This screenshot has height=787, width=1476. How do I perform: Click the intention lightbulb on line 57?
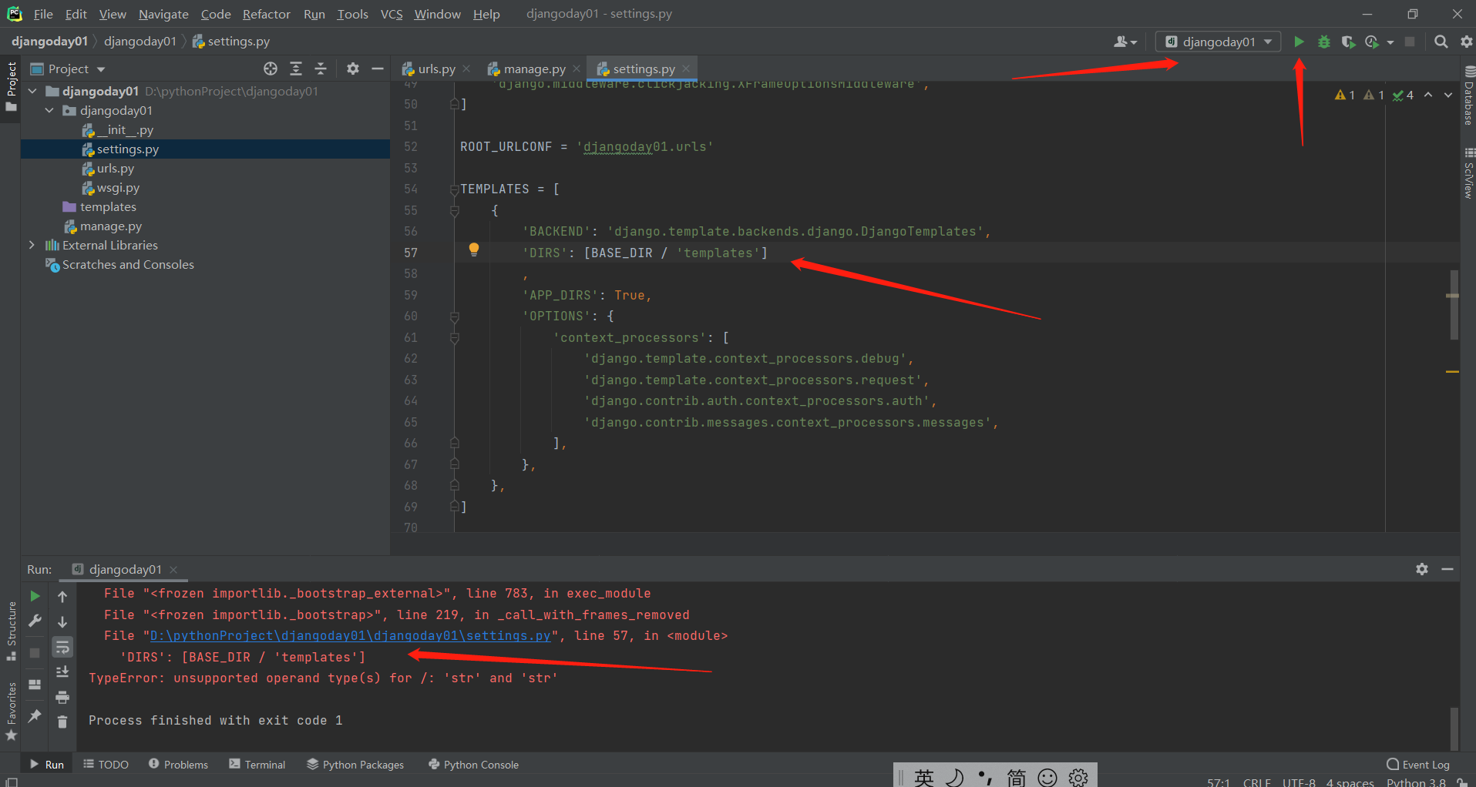474,249
